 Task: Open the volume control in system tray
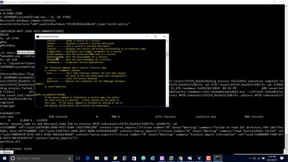click(254, 158)
